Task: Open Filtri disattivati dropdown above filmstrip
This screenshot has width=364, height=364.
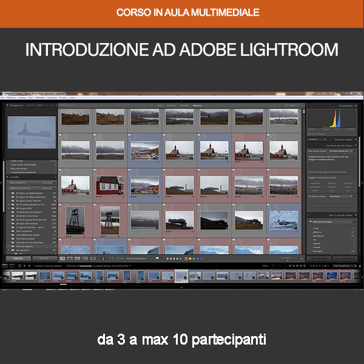Action: pos(345,266)
